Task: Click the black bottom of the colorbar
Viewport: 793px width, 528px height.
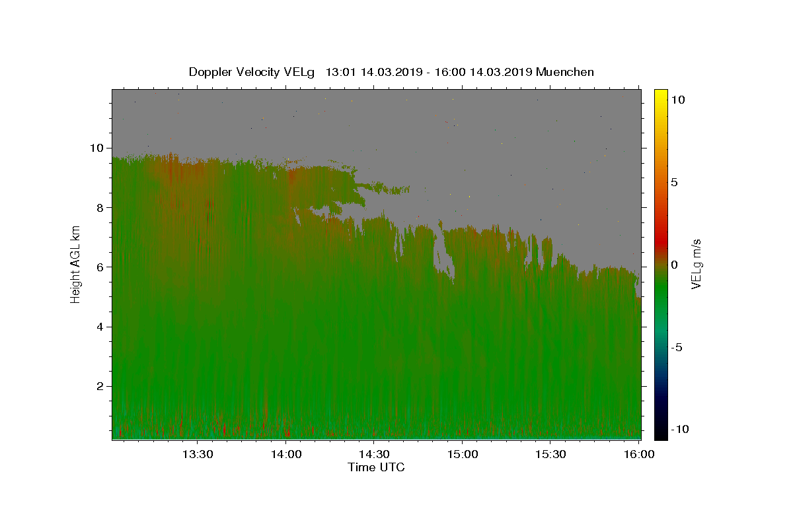Action: pyautogui.click(x=660, y=434)
